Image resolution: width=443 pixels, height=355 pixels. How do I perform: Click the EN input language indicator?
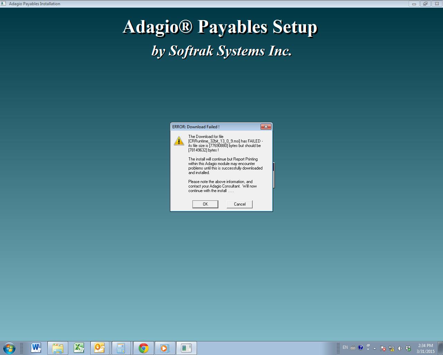pyautogui.click(x=345, y=347)
